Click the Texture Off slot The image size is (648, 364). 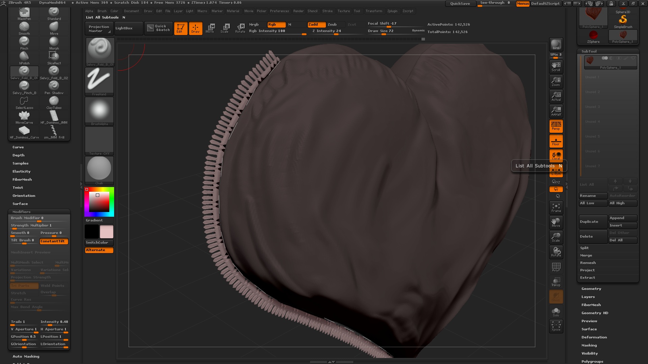point(99,141)
